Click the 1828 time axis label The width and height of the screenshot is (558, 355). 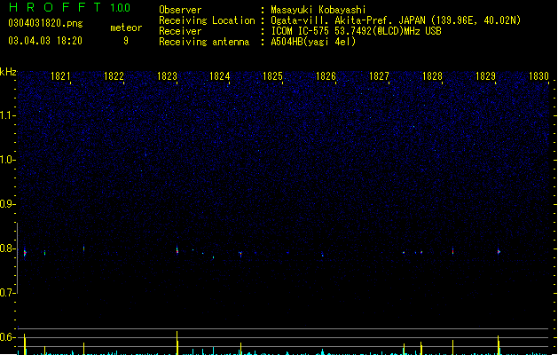point(432,76)
